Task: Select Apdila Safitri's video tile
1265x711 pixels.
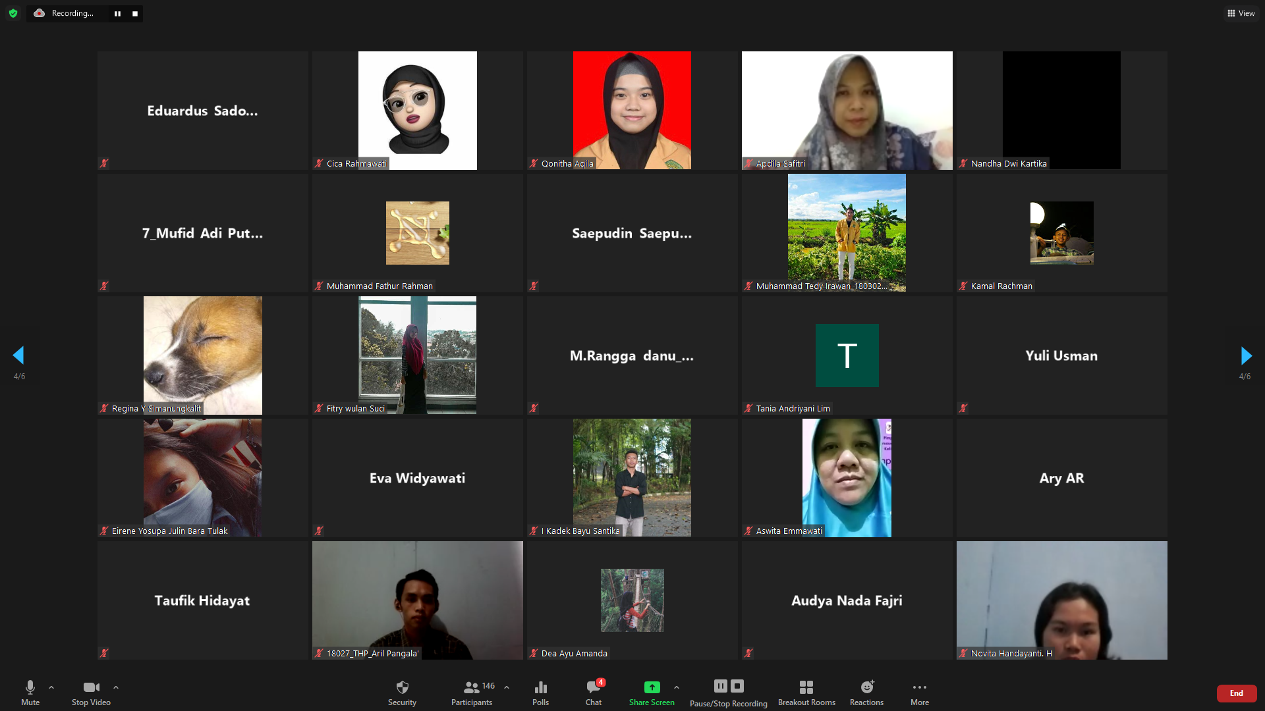Action: point(847,111)
